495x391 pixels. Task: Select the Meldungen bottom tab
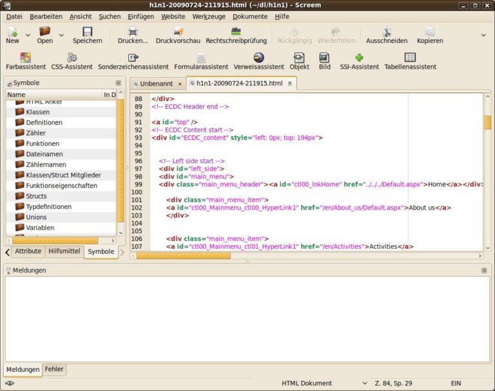coord(23,369)
